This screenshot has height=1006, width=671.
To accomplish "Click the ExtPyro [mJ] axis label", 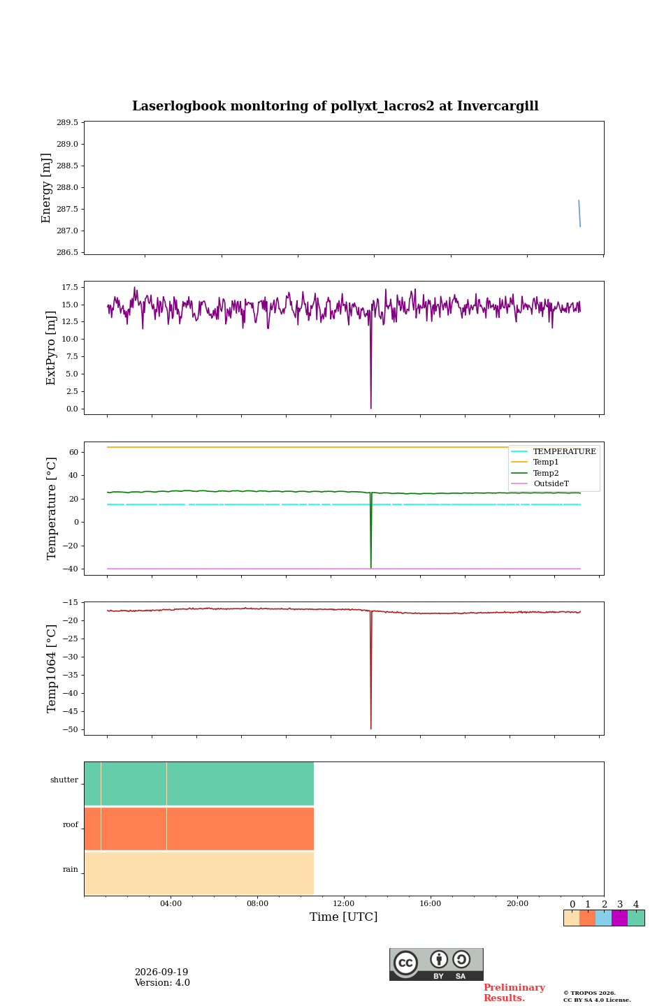I will [51, 348].
